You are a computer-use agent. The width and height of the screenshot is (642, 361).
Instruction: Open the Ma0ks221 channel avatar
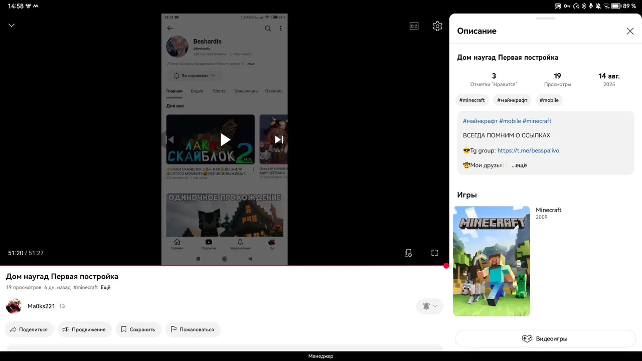[x=14, y=306]
